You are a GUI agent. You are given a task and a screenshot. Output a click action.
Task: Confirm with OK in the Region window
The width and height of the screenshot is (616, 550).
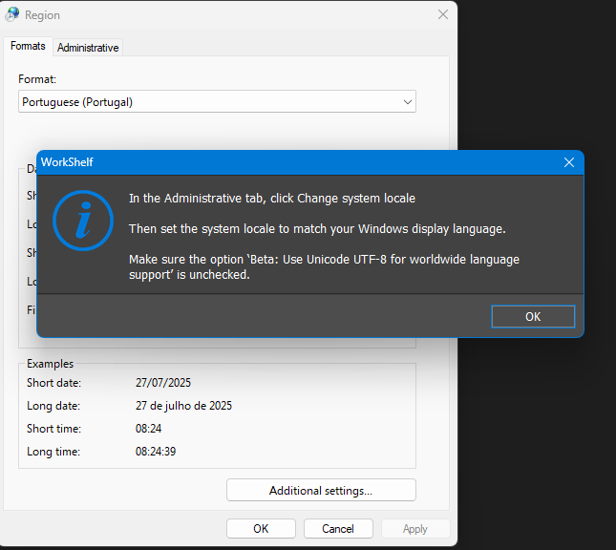pos(261,528)
